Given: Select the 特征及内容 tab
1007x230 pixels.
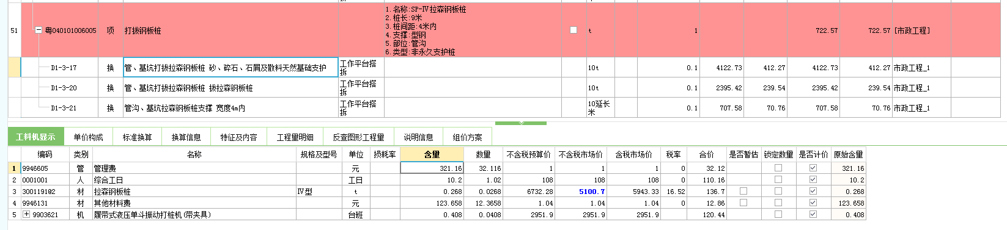Looking at the screenshot, I should click(x=238, y=137).
